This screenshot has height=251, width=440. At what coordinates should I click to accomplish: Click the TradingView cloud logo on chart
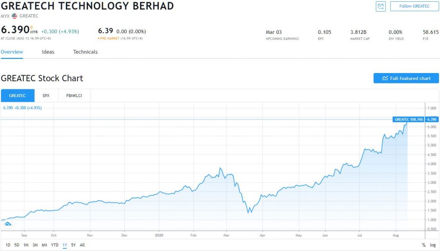click(8, 224)
